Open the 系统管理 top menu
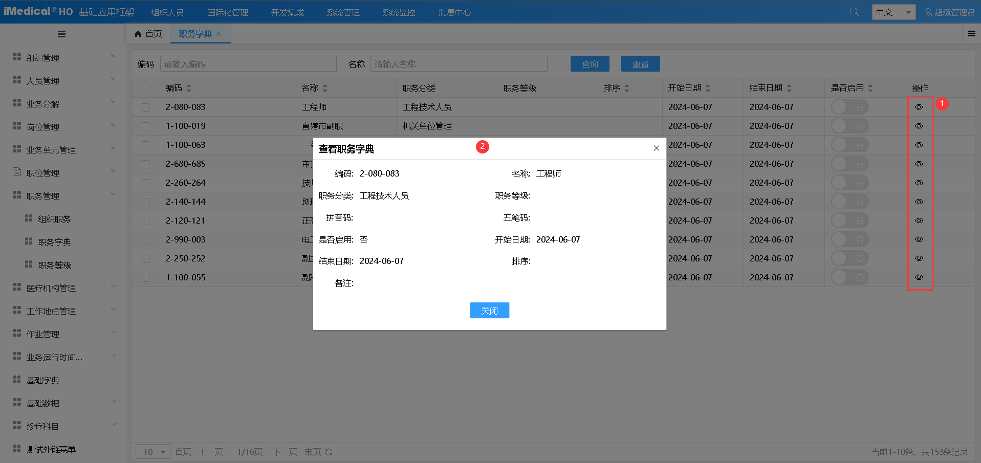981x463 pixels. [x=343, y=12]
